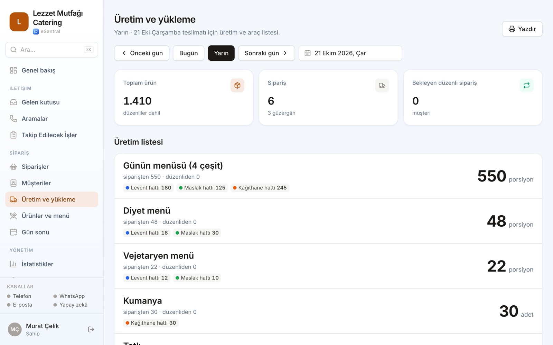
Task: Focus the Ara... search field
Action: tap(51, 50)
